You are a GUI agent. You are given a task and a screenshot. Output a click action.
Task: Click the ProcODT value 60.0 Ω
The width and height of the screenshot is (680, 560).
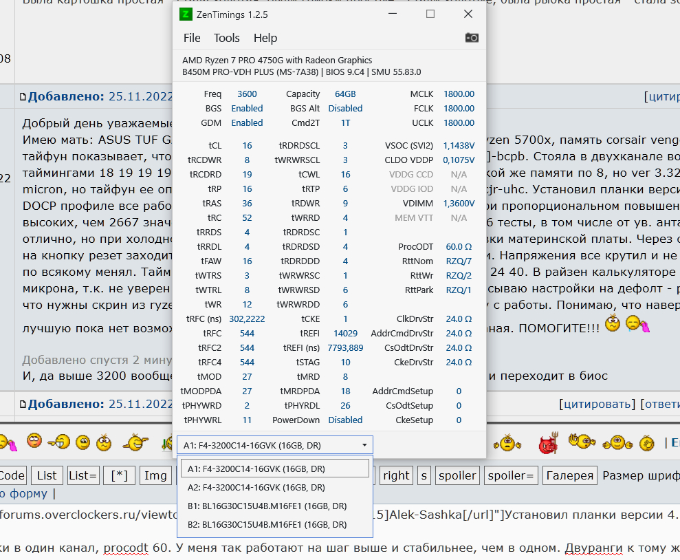(459, 247)
